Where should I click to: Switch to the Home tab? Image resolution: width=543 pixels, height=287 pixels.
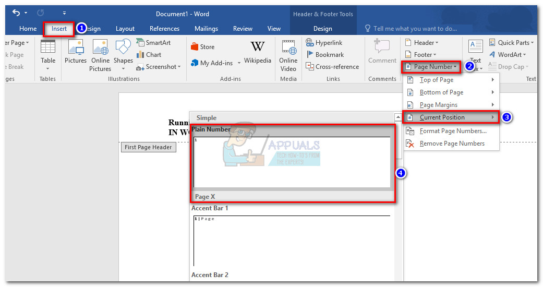pos(28,29)
